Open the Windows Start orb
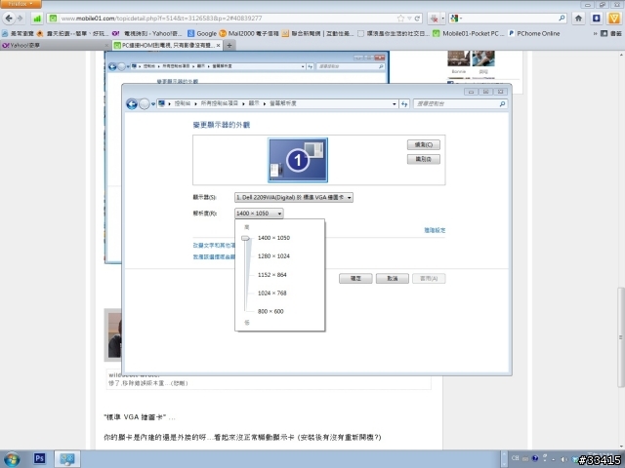Image resolution: width=625 pixels, height=468 pixels. point(11,459)
